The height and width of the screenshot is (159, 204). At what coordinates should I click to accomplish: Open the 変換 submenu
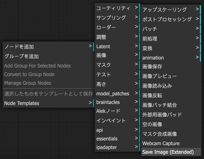coord(171,48)
